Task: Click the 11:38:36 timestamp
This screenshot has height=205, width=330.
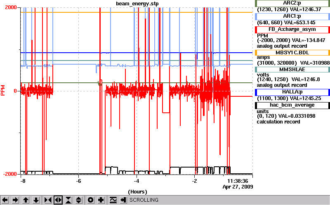Action: coord(238,181)
